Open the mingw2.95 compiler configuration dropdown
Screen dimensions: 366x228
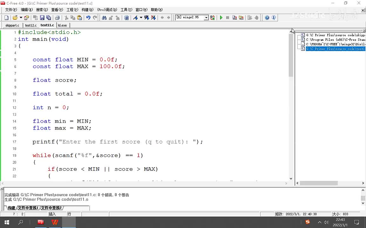[x=206, y=18]
